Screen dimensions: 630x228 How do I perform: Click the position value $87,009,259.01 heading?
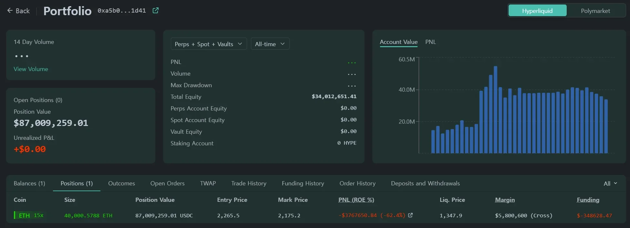click(x=51, y=123)
